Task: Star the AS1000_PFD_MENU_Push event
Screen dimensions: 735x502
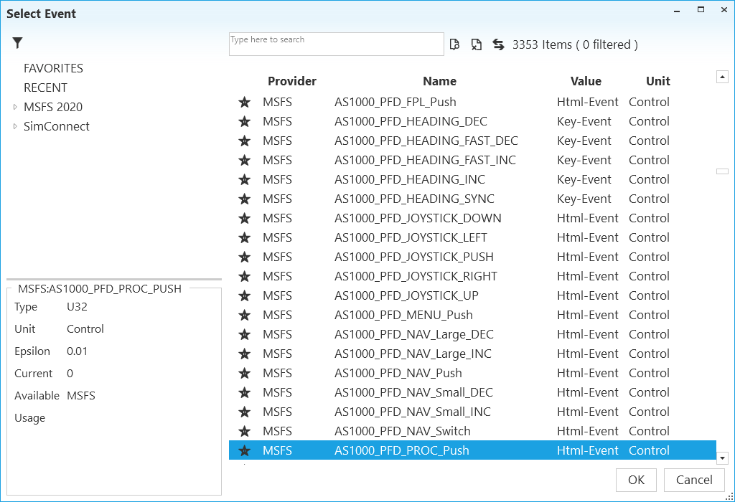Action: coord(244,315)
